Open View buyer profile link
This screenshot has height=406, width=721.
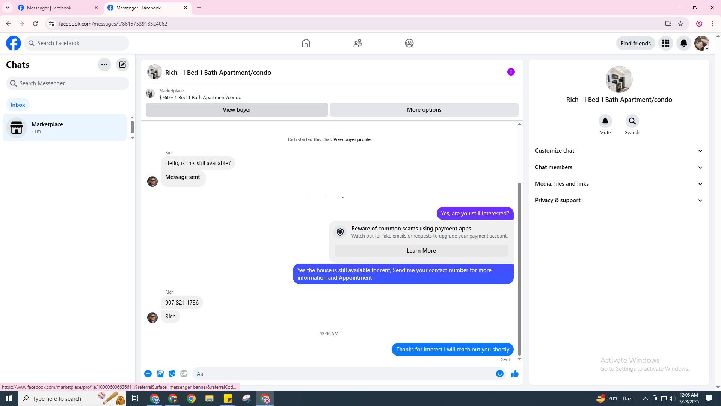click(352, 139)
